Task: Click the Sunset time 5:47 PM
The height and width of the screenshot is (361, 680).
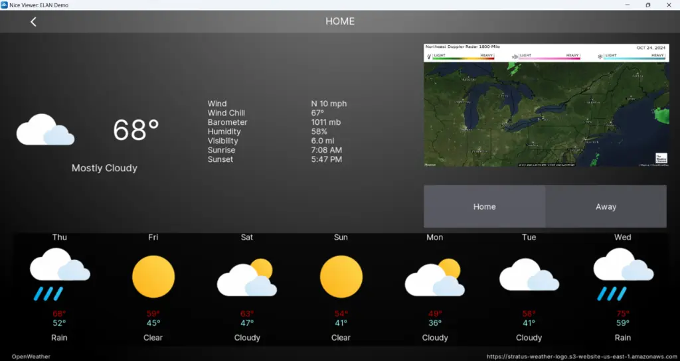Action: pyautogui.click(x=326, y=159)
